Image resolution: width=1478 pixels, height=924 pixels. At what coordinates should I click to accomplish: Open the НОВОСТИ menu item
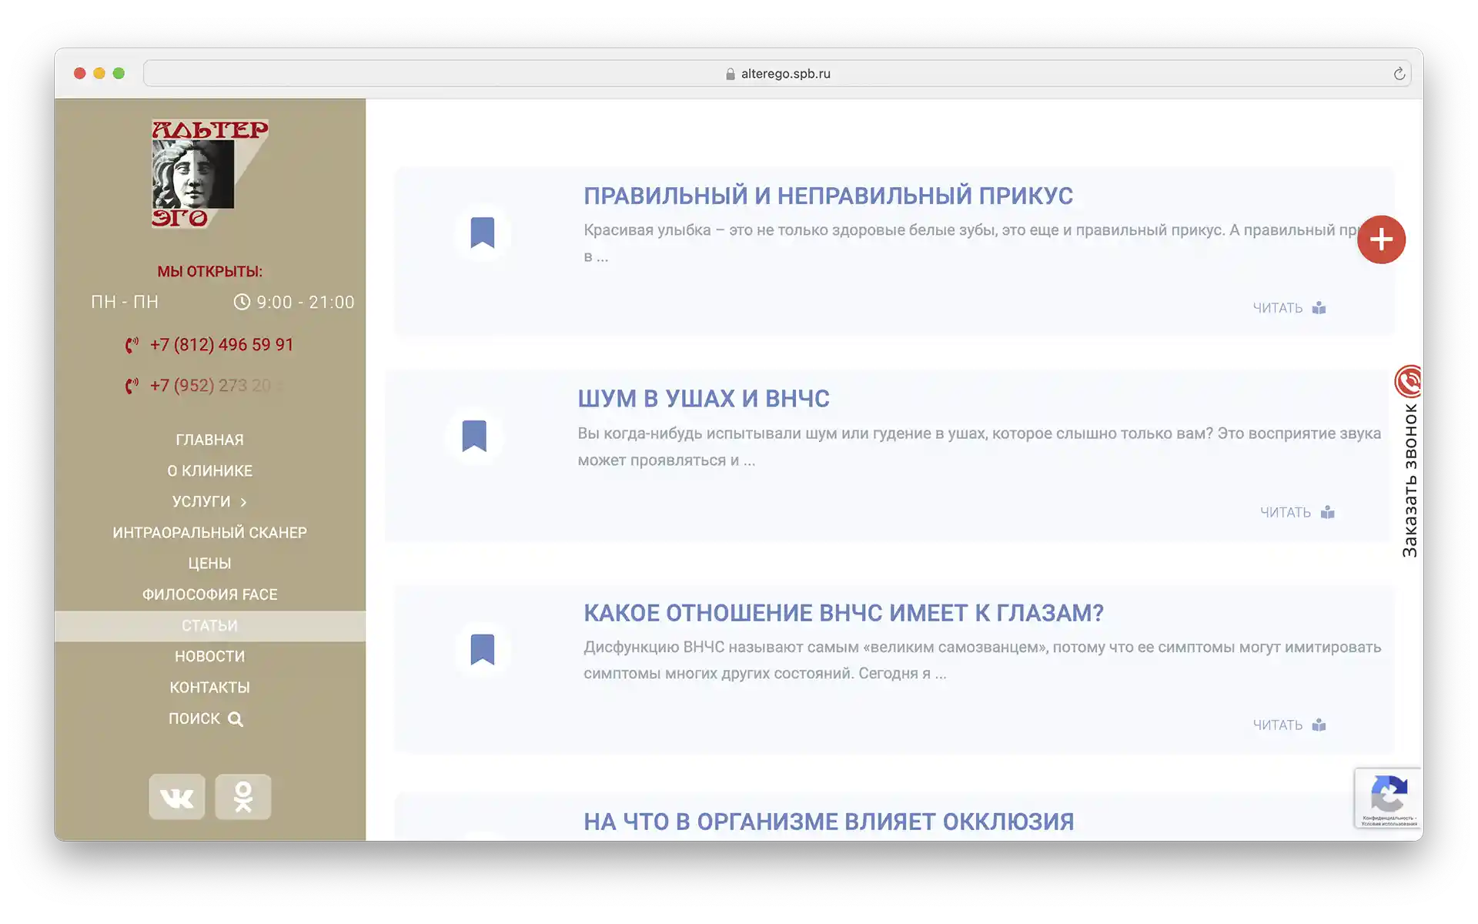pyautogui.click(x=209, y=657)
